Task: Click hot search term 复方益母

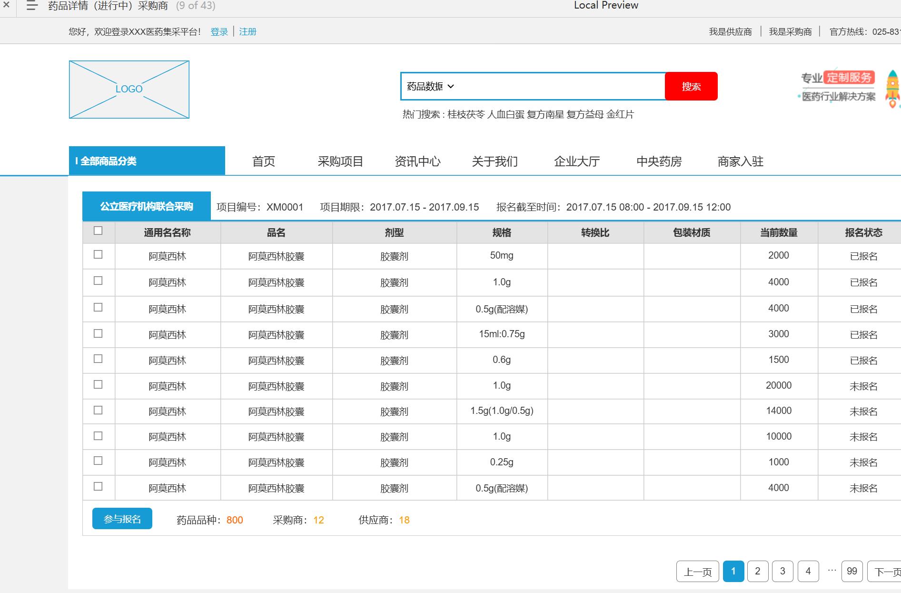Action: (x=585, y=114)
